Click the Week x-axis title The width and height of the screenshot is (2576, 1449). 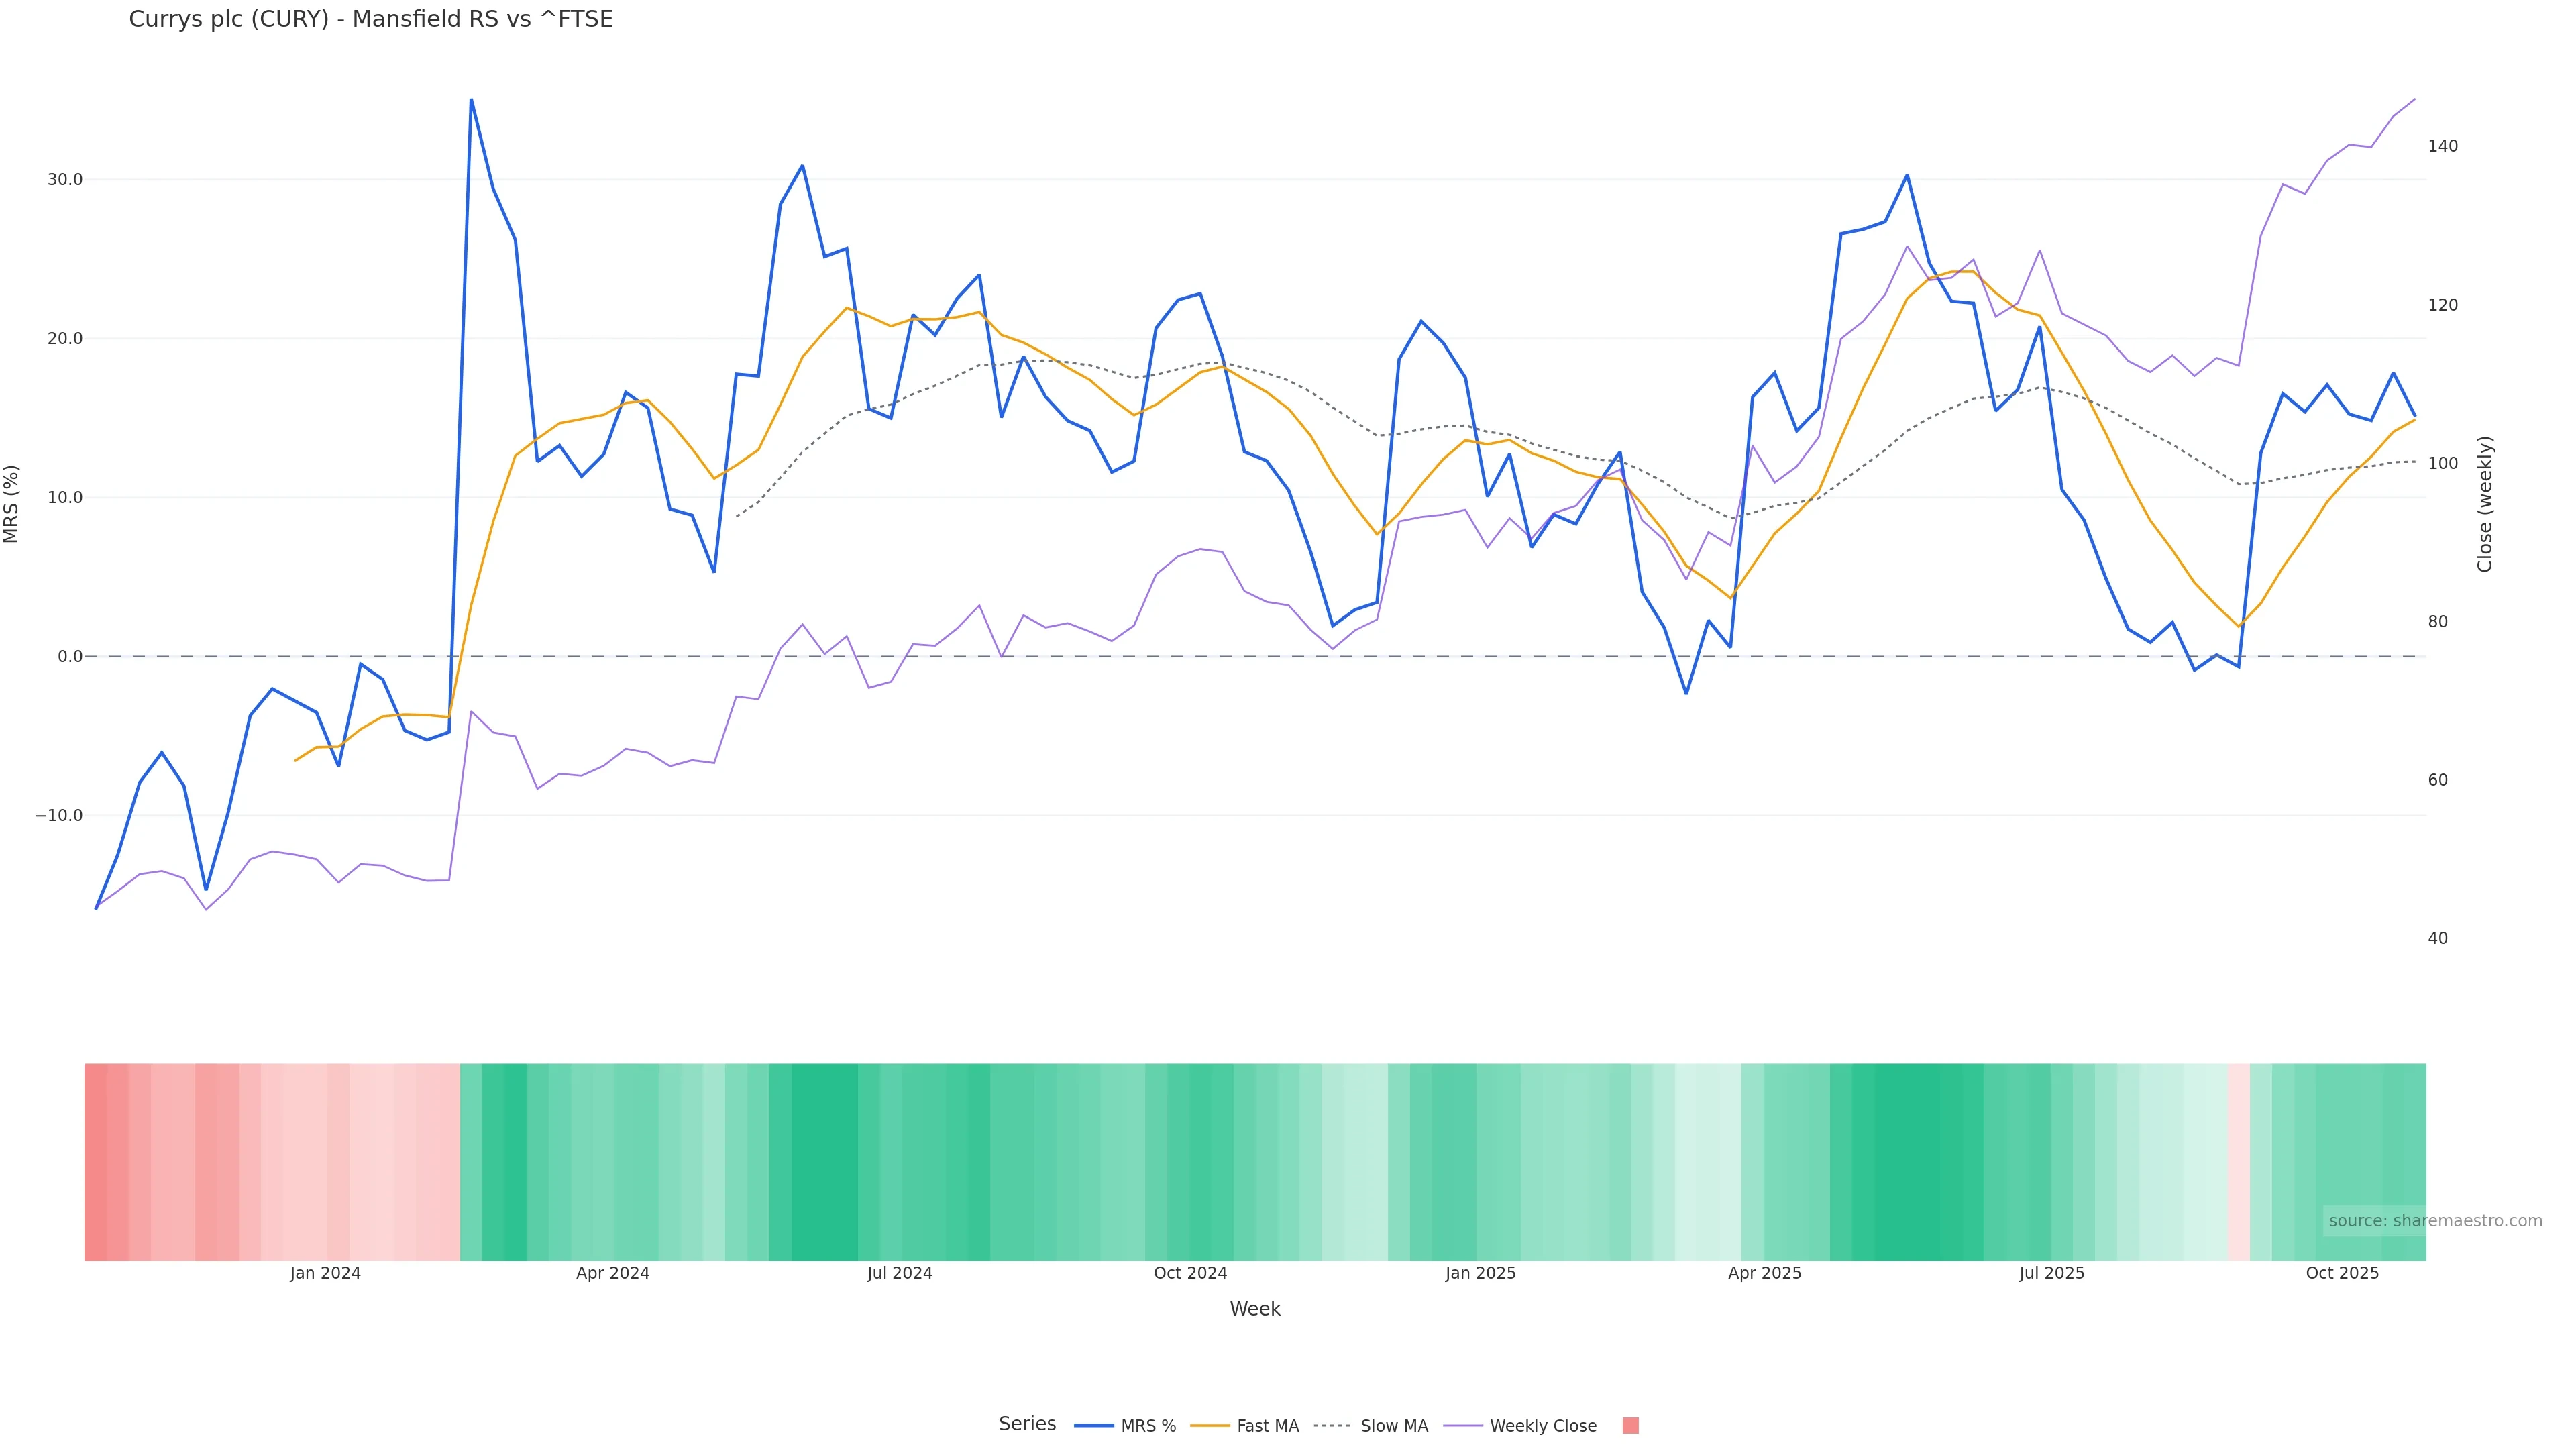click(x=1255, y=1309)
